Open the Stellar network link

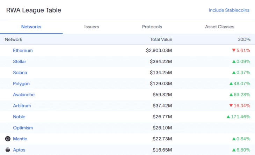[20, 61]
